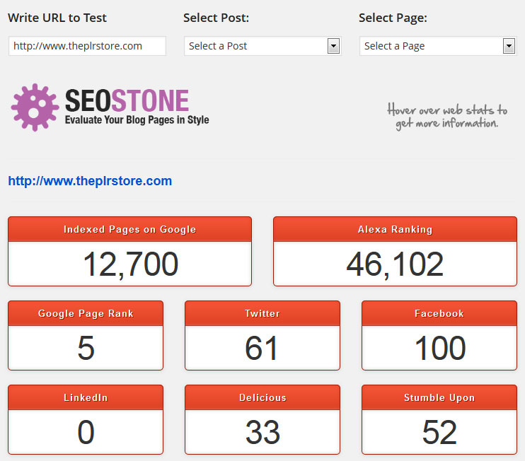Viewport: 525px width, 461px height.
Task: Click the Facebook count value 100
Action: coord(440,349)
